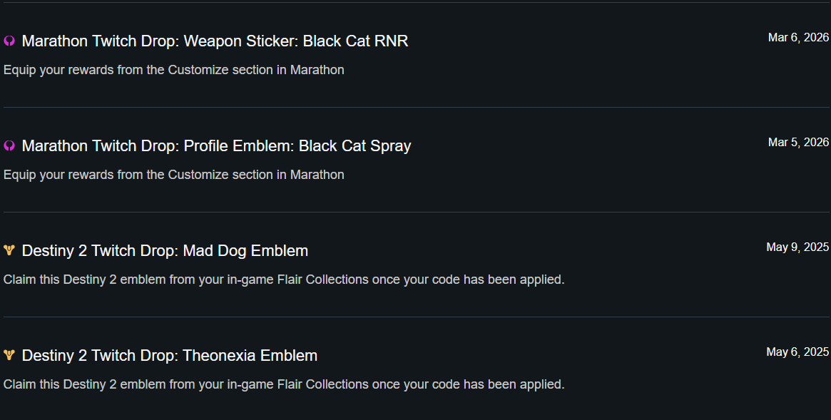Open the Theonexia Emblem Twitch Drop entry
This screenshot has width=831, height=420.
[x=170, y=356]
